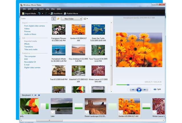Click the Undo arrow icon
The height and width of the screenshot is (123, 182).
click(39, 14)
